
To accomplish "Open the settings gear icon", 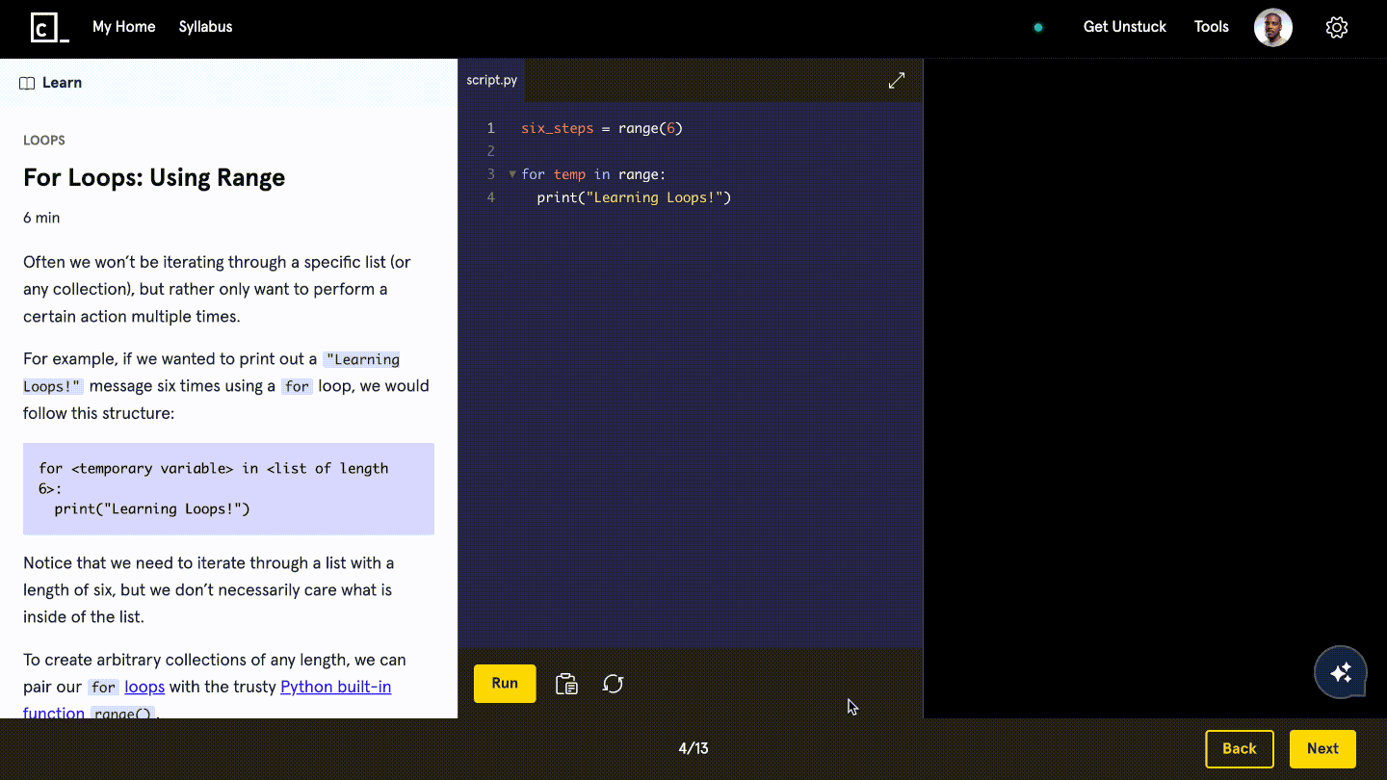I will tap(1336, 28).
